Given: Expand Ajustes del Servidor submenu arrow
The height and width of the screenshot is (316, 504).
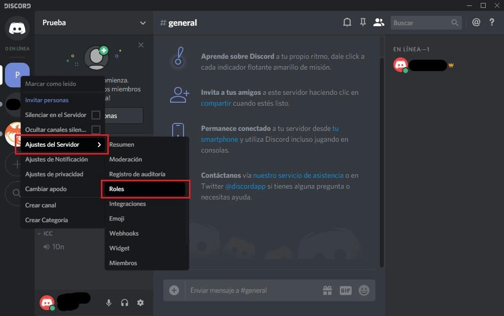Looking at the screenshot, I should click(x=99, y=145).
